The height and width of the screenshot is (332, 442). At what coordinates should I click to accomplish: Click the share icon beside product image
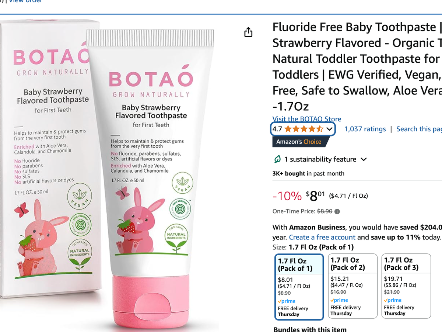click(x=249, y=32)
